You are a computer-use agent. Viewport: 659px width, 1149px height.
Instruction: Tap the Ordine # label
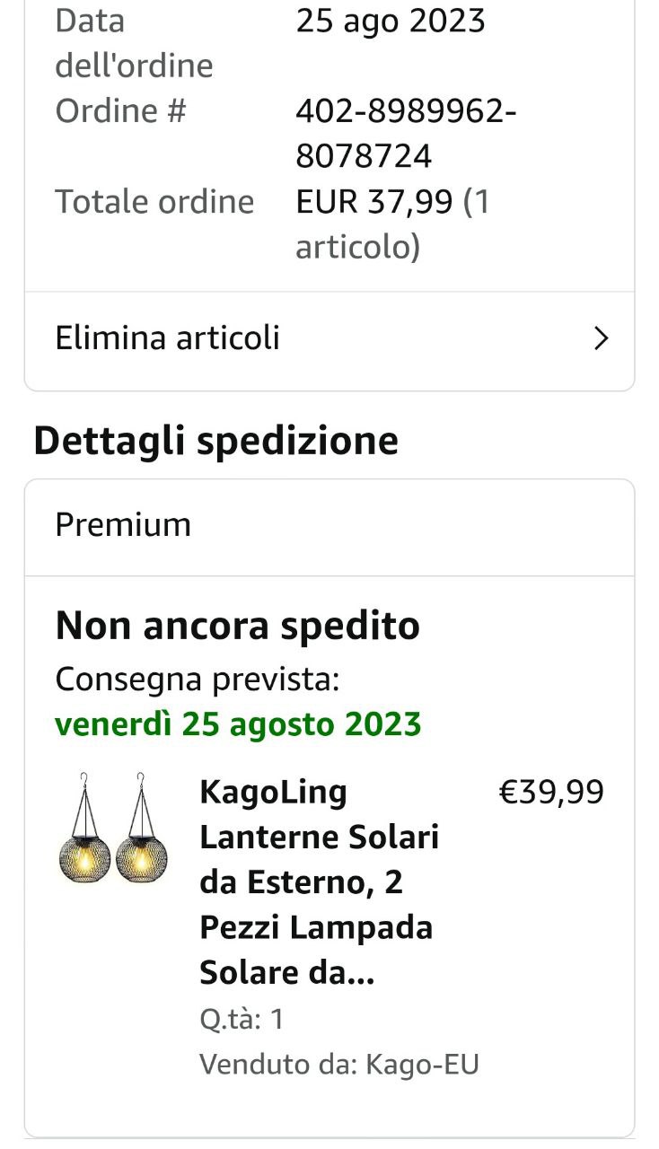121,111
